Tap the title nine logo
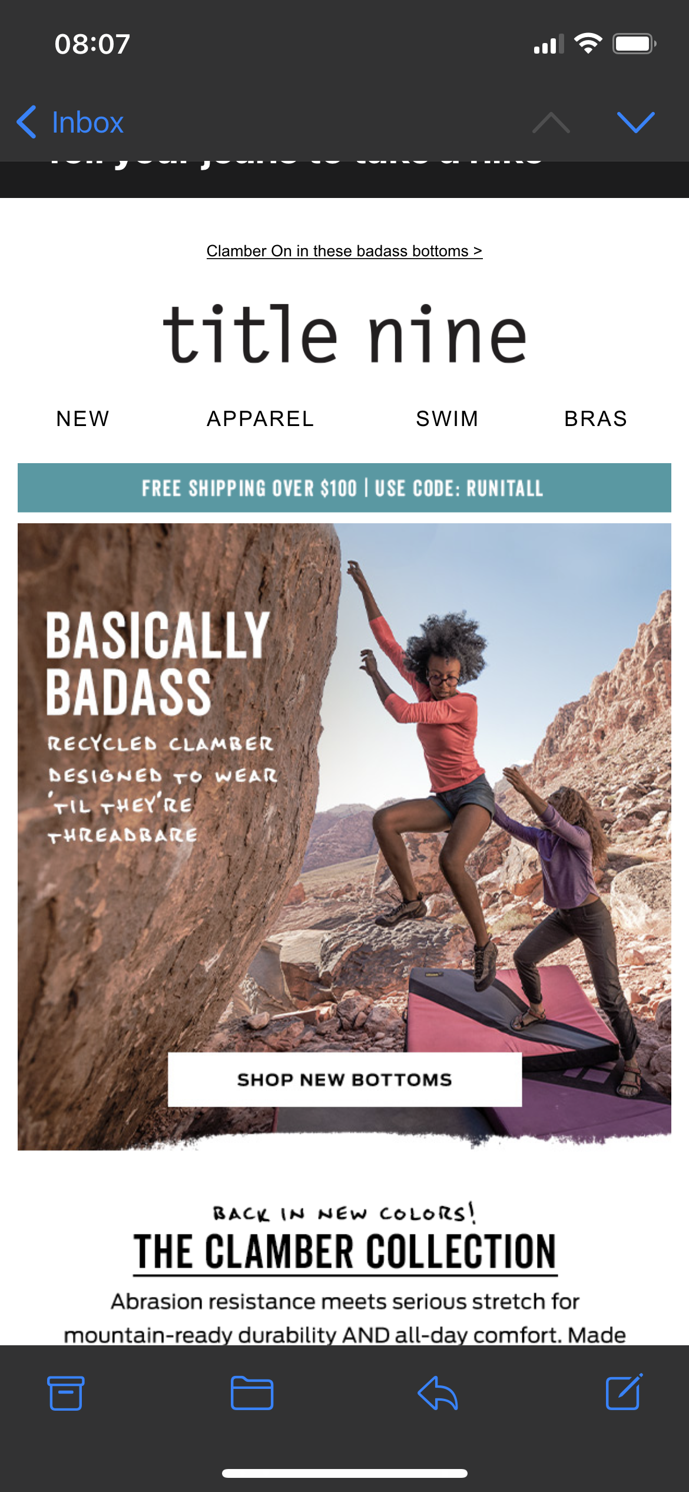 344,334
